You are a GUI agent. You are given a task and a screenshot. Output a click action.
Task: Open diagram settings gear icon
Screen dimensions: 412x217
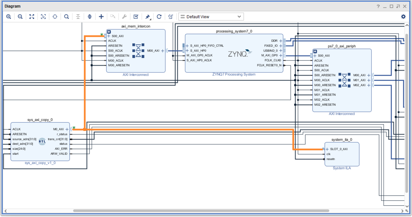coord(403,17)
